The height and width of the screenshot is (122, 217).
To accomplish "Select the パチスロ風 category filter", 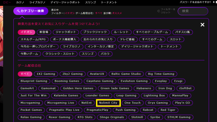I will (183, 32).
